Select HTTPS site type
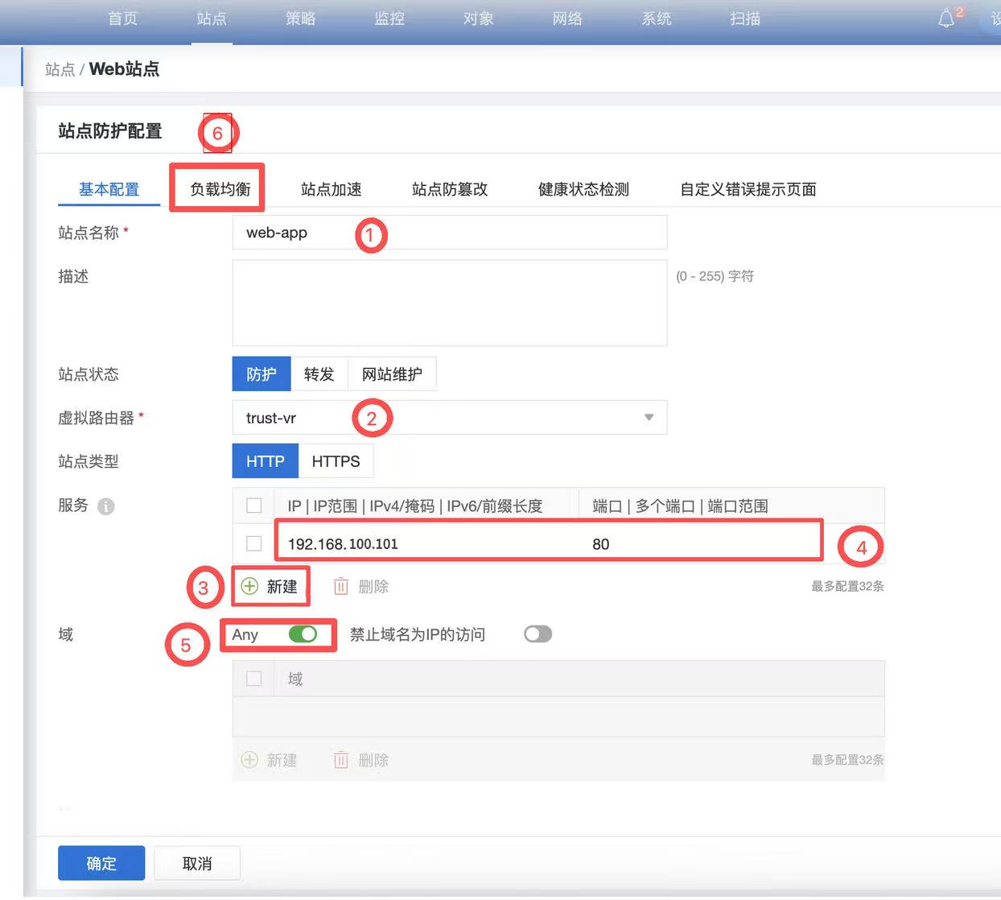1001x900 pixels. tap(336, 461)
